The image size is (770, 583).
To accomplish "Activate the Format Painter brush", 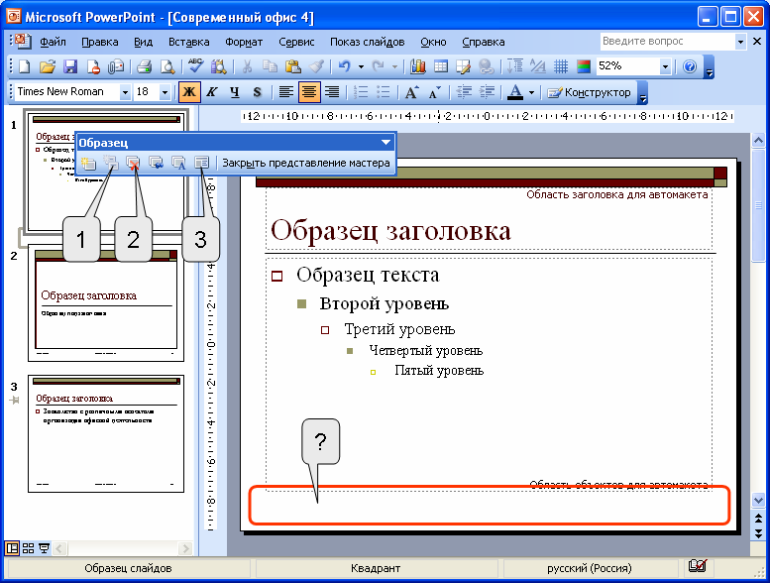I will (316, 66).
